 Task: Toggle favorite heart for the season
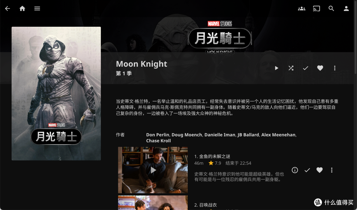(320, 68)
